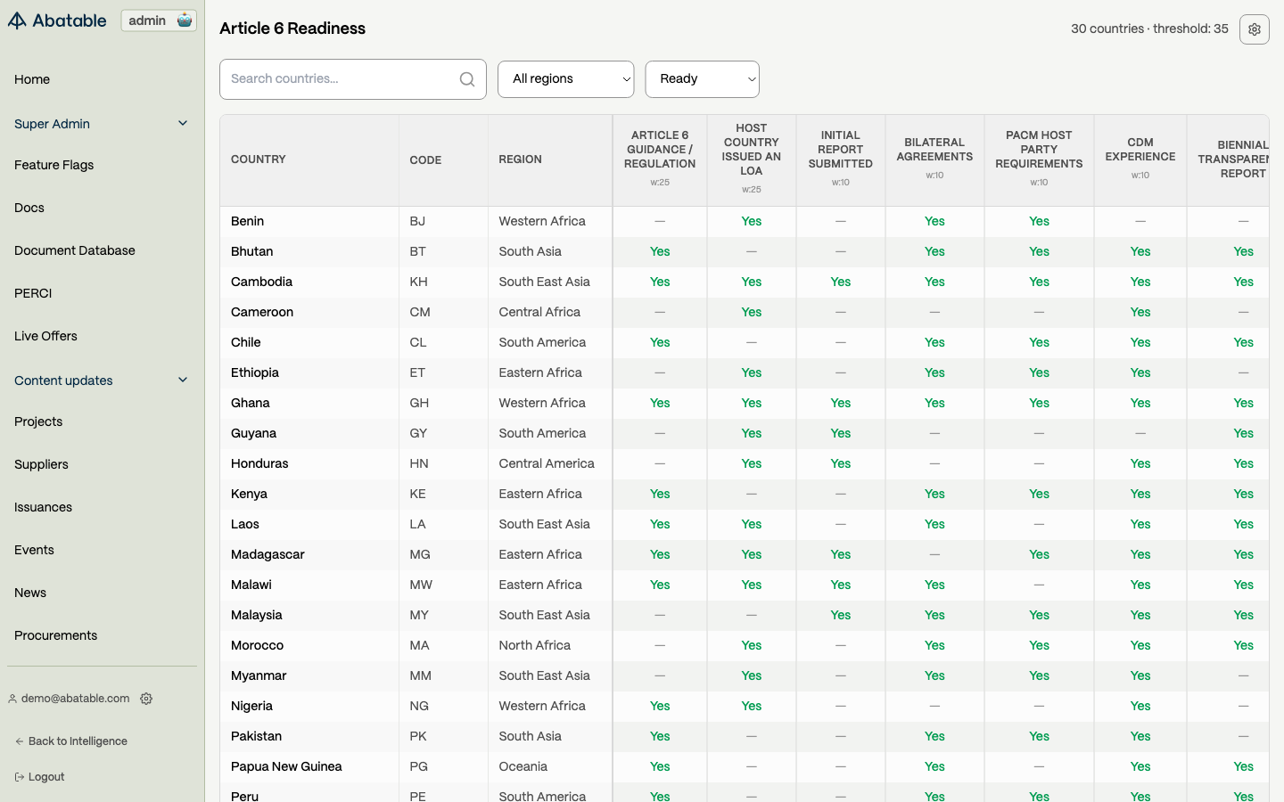The width and height of the screenshot is (1284, 802).
Task: Click the admin avatar icon
Action: (185, 20)
